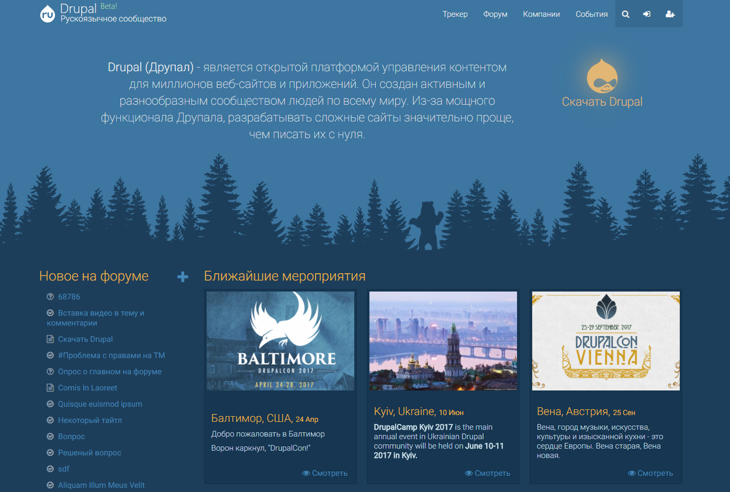Click check icon beside Вопрос

click(50, 437)
